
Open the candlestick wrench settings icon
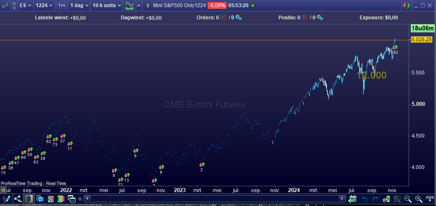coord(386,199)
